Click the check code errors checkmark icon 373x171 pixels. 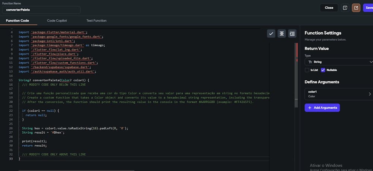pos(271,34)
